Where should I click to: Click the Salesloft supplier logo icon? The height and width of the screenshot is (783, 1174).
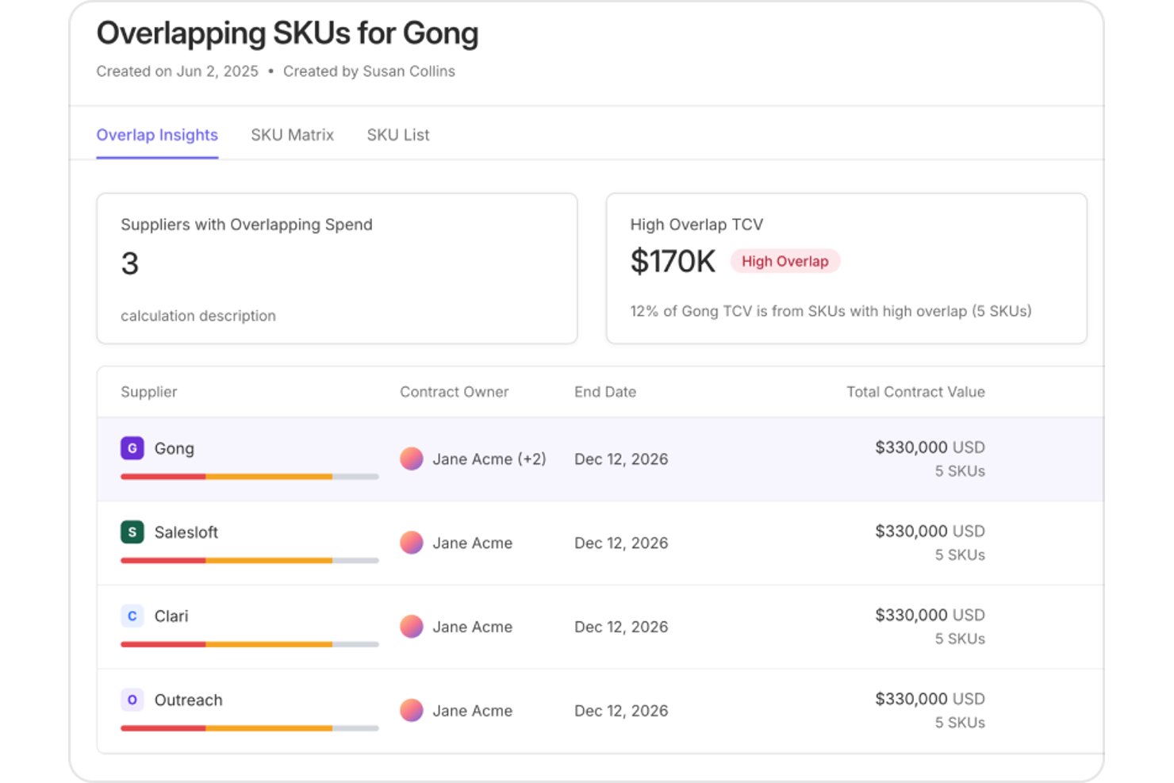coord(132,532)
